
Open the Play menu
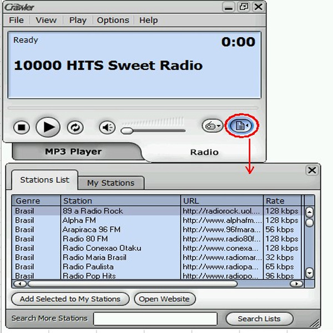(x=78, y=20)
